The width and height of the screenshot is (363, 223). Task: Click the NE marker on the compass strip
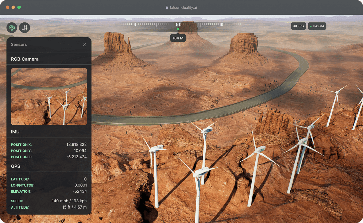(x=178, y=24)
